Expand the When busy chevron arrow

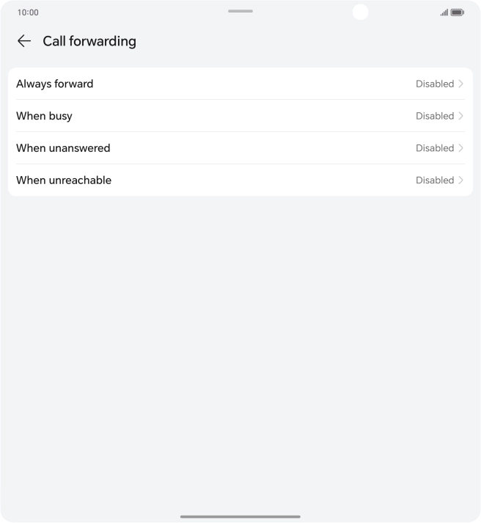coord(461,116)
